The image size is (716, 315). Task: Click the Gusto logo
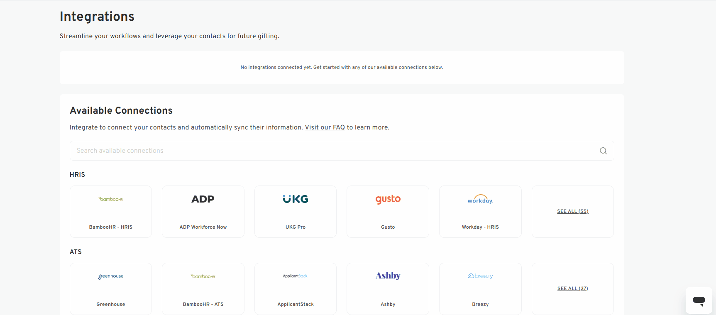388,199
